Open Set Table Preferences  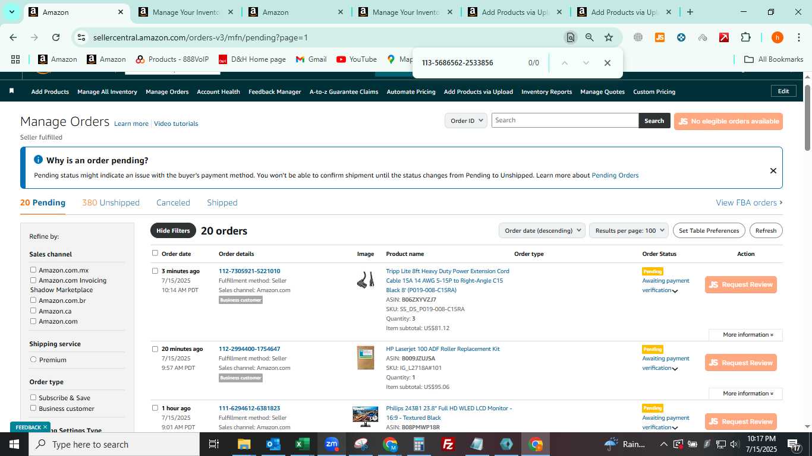[709, 230]
